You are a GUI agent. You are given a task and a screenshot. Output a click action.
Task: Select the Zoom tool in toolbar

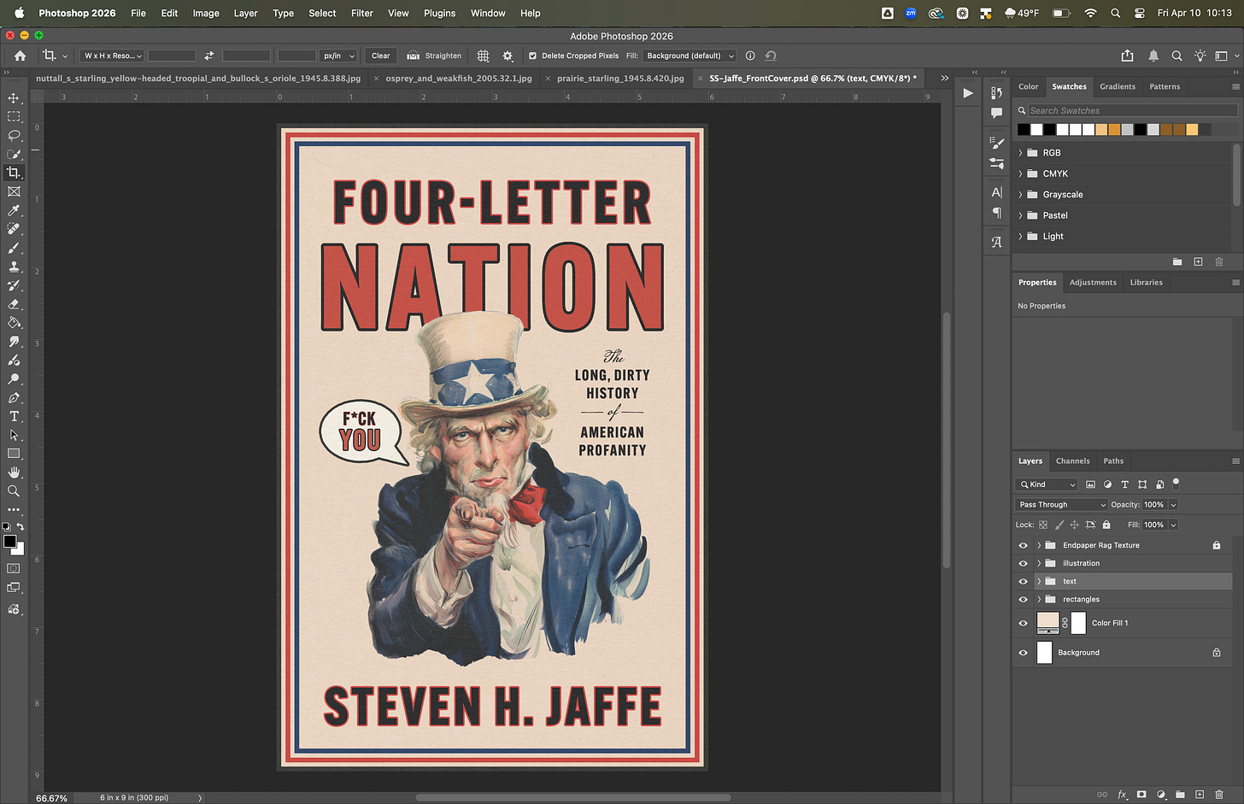(14, 491)
